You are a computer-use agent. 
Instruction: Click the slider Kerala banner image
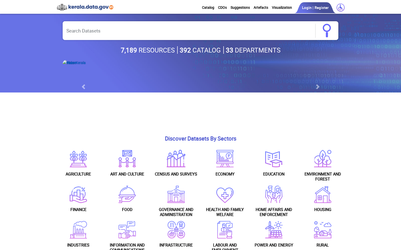point(74,62)
